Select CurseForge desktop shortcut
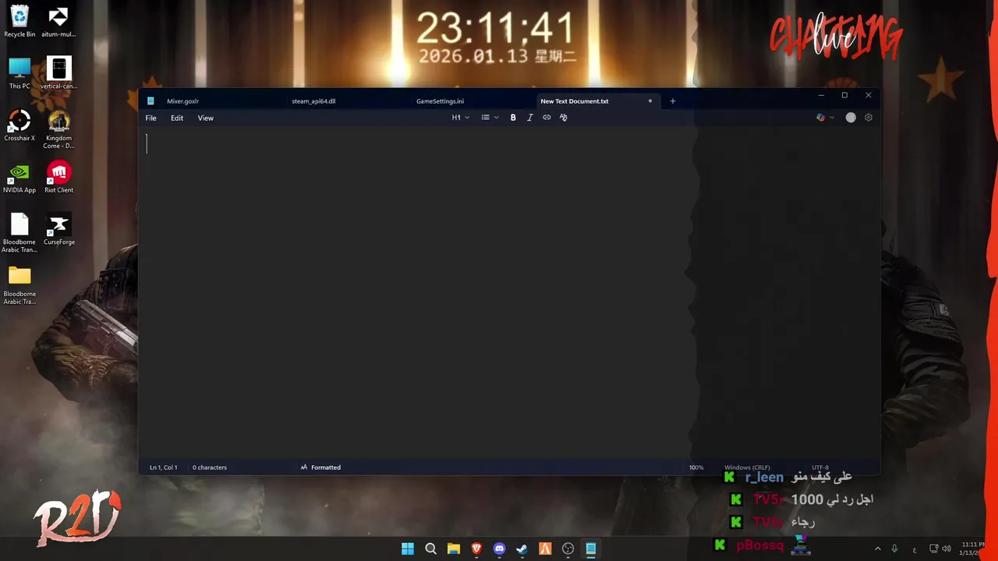 [58, 230]
